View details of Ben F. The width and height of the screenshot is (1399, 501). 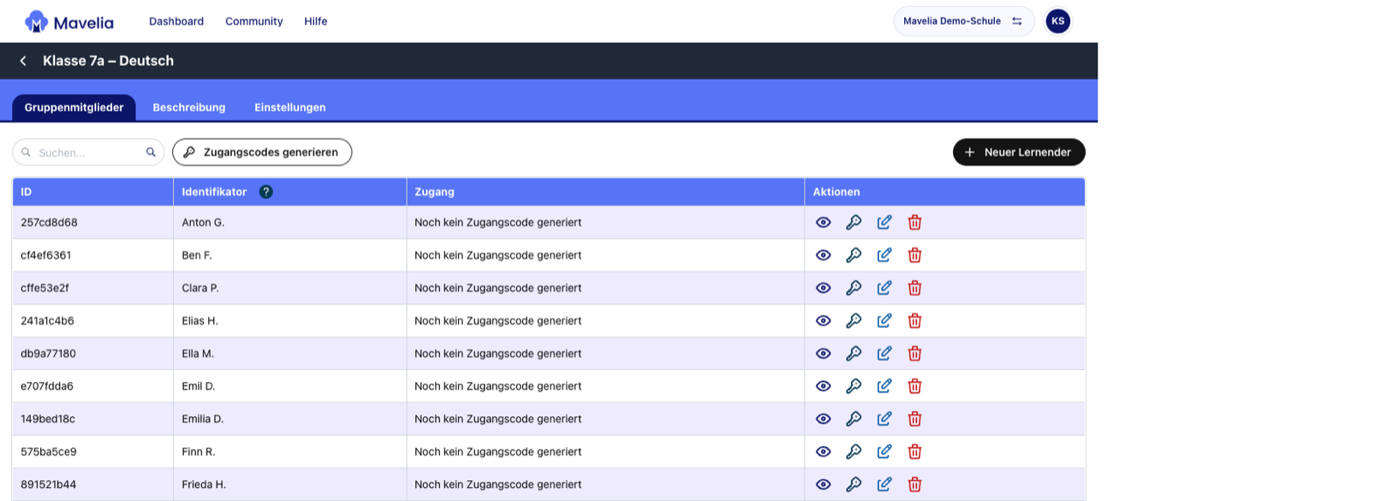[x=824, y=255]
